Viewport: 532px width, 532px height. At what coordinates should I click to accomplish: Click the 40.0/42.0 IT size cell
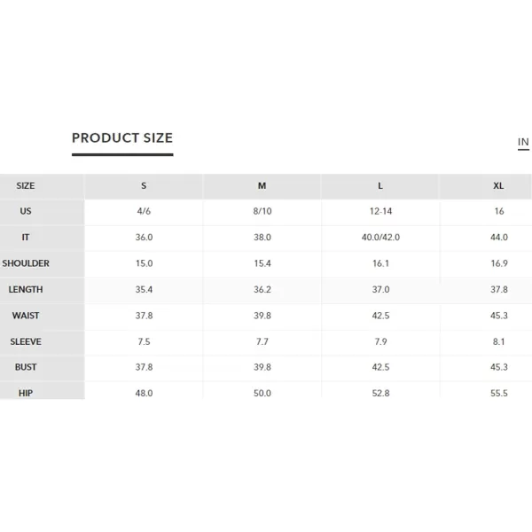[380, 237]
